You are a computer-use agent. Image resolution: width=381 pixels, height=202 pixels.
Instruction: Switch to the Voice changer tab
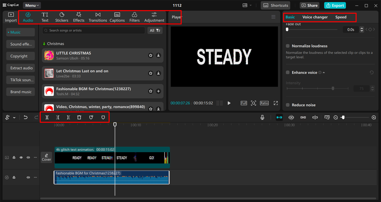pyautogui.click(x=315, y=17)
